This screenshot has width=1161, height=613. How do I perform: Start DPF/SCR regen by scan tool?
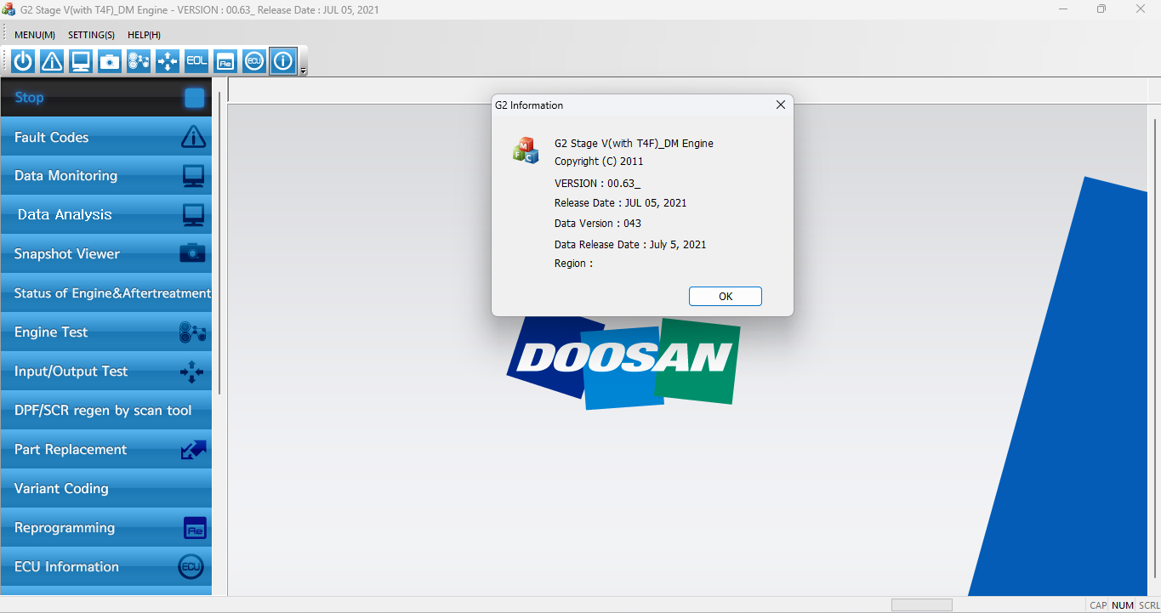coord(106,411)
